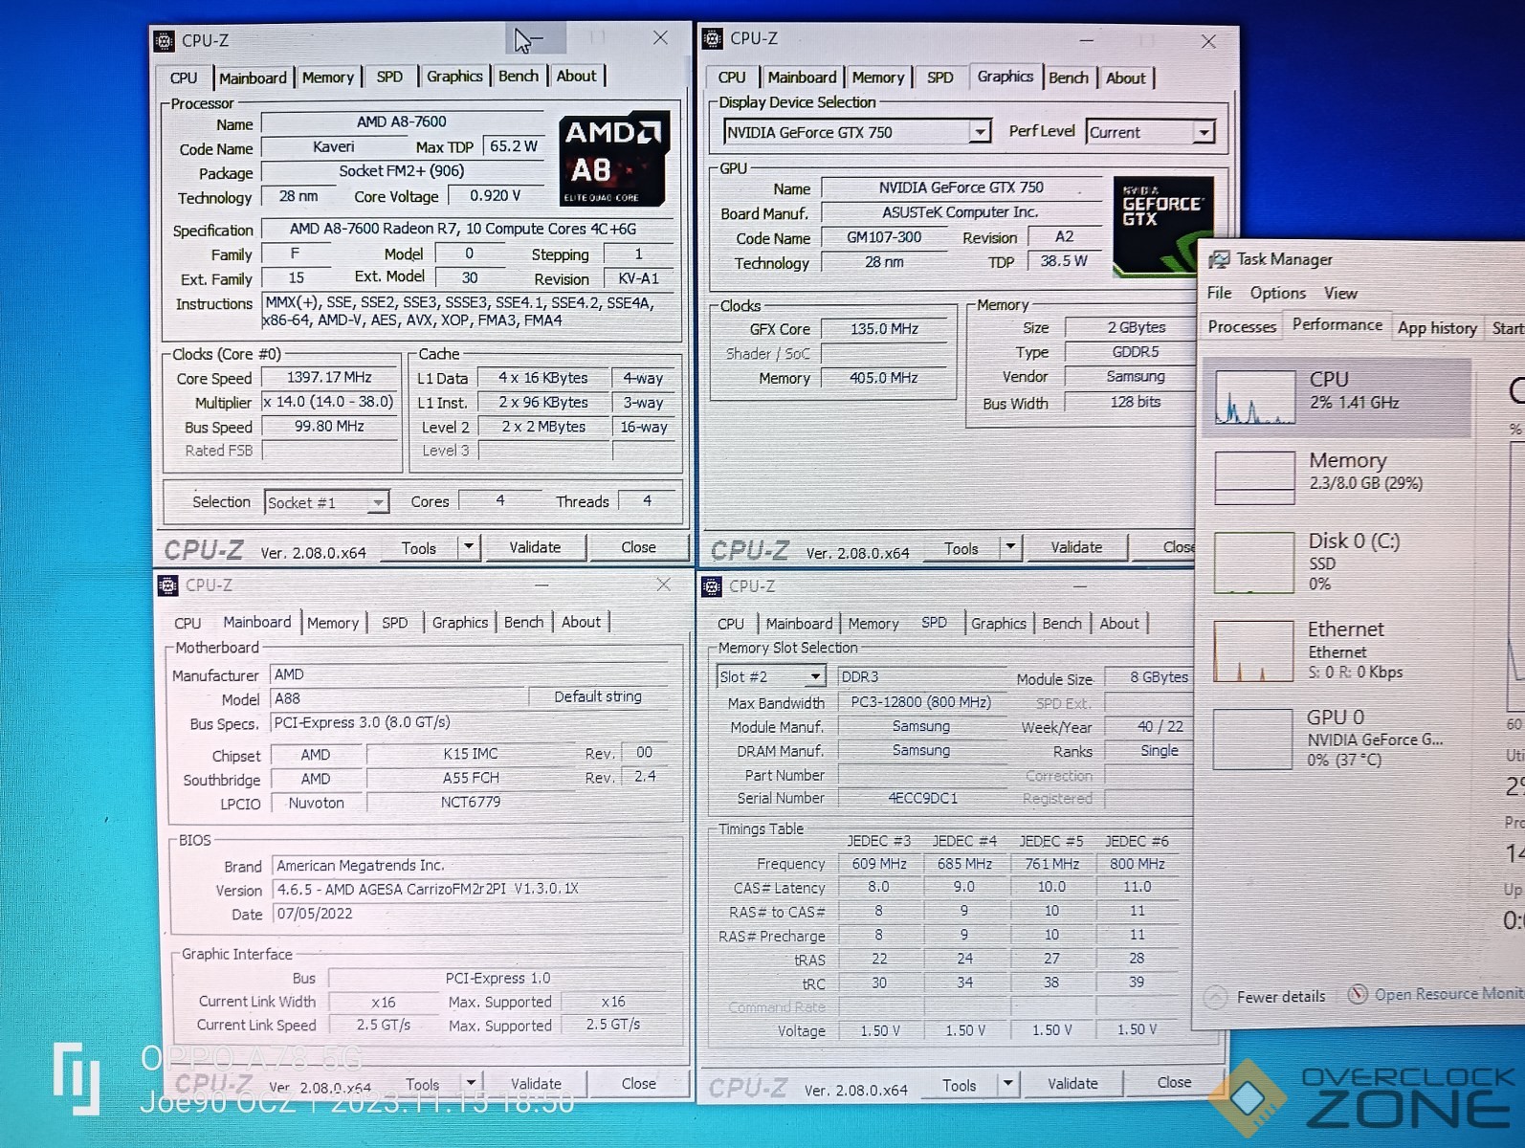Select CPU performance graph in Task Manager
The width and height of the screenshot is (1525, 1148).
1254,397
